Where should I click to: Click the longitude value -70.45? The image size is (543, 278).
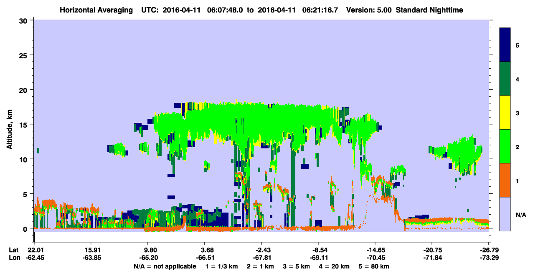pos(375,258)
